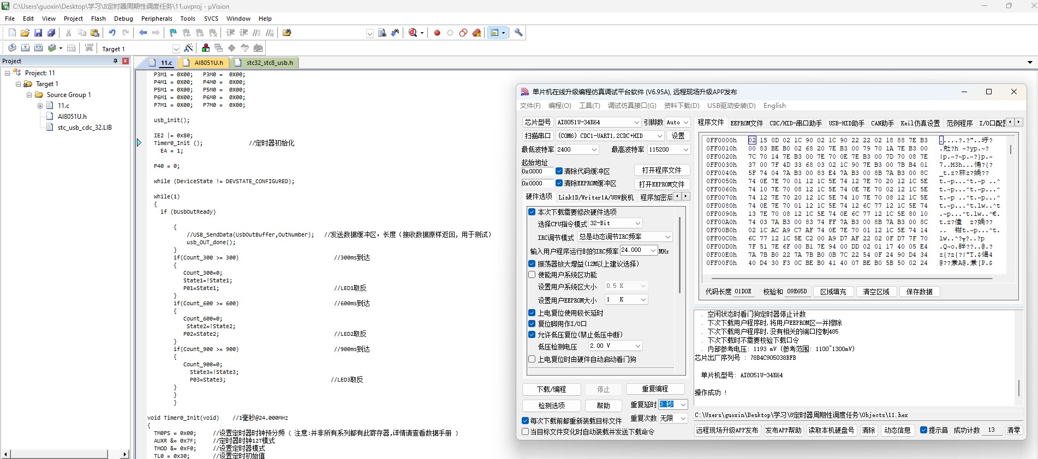This screenshot has width=1038, height=459.
Task: Open the Peripherals menu
Action: coord(157,19)
